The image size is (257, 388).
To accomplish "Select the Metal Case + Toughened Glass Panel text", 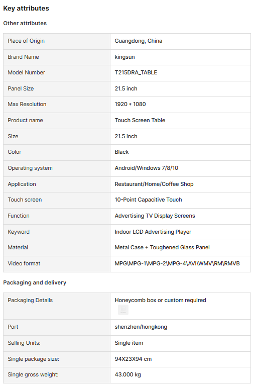I will pyautogui.click(x=162, y=247).
